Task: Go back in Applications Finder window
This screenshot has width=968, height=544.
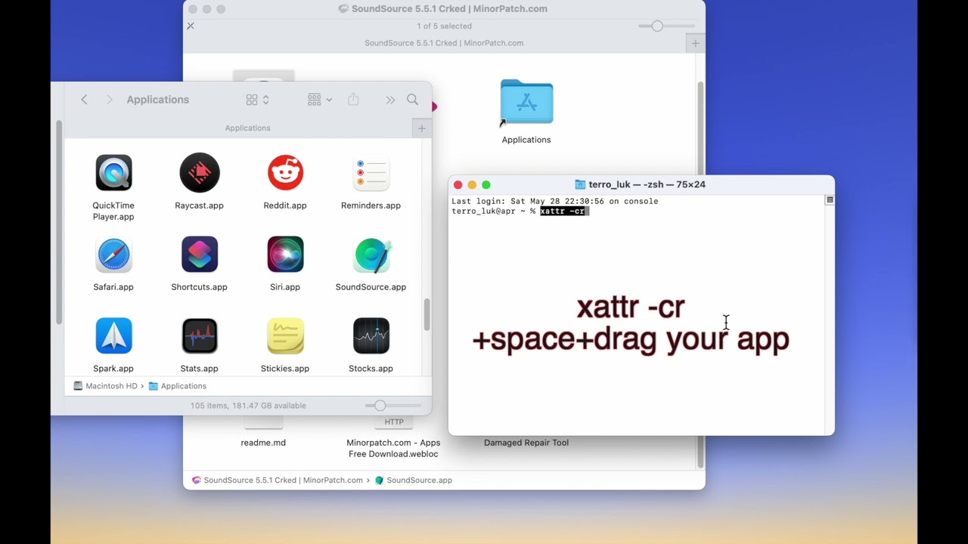Action: point(84,100)
